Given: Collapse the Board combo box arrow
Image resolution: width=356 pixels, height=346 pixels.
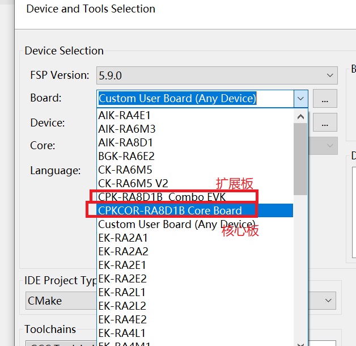Looking at the screenshot, I should point(300,99).
